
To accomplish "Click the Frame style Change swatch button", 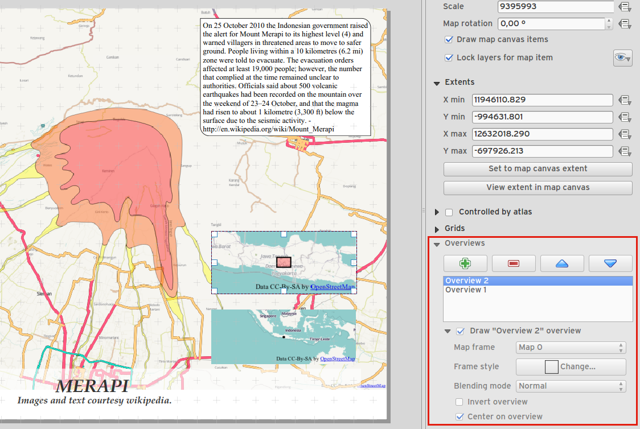I will click(x=571, y=367).
